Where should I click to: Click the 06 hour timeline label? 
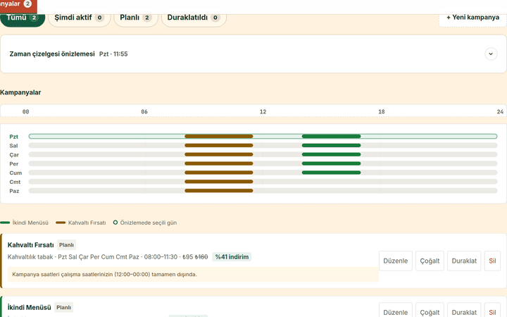pos(144,111)
